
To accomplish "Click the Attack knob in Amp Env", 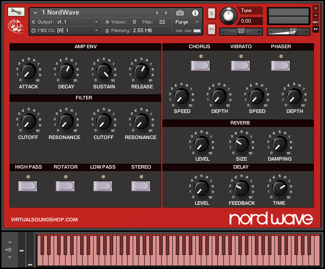I will [29, 72].
